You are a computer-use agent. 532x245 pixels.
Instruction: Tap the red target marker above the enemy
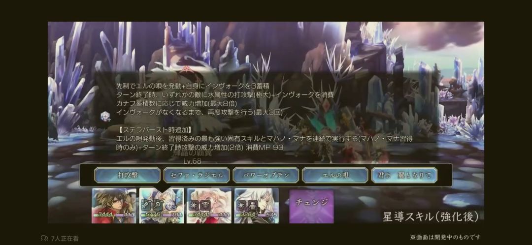(186, 69)
